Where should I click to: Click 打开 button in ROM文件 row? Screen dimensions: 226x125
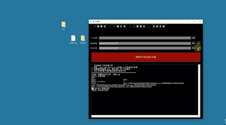[x=199, y=43]
